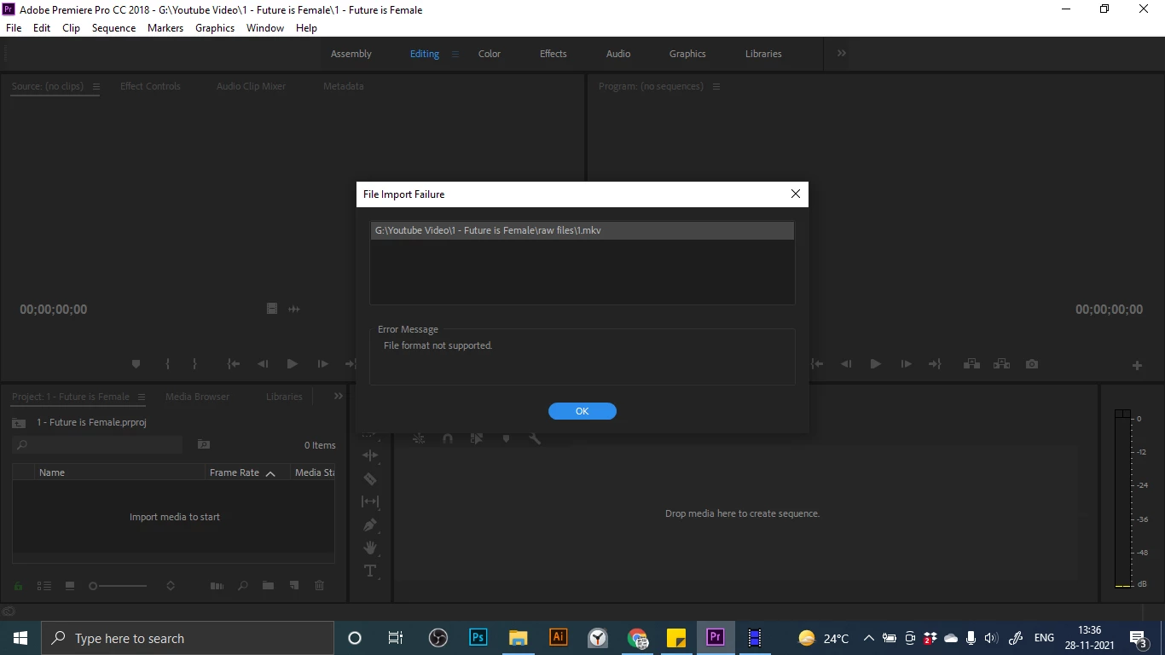Image resolution: width=1165 pixels, height=655 pixels.
Task: Click Lift button in Program monitor
Action: pyautogui.click(x=971, y=364)
